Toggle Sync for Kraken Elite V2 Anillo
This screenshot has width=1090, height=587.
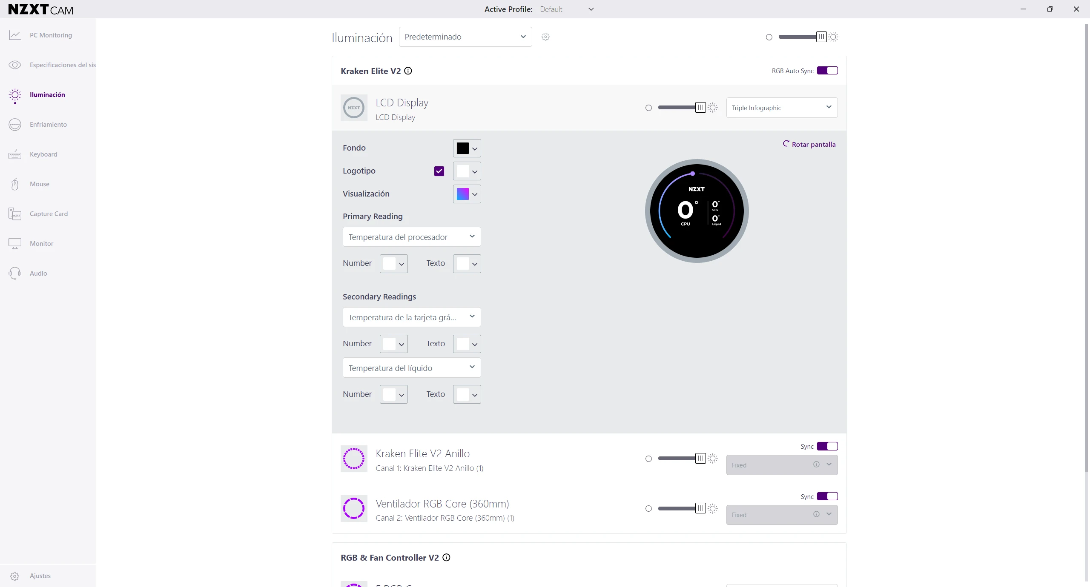(827, 446)
